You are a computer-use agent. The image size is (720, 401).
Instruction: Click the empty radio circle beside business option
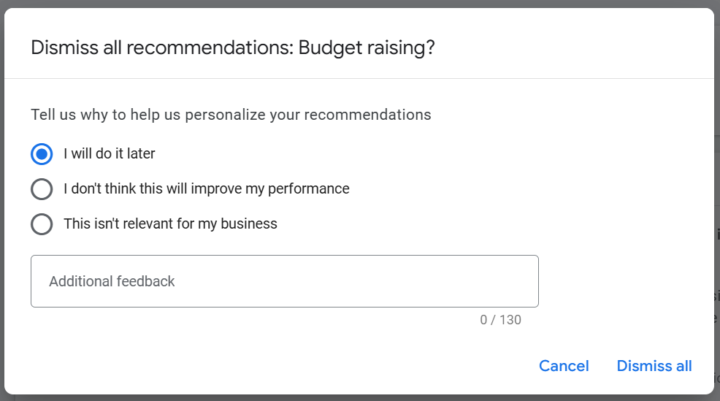(42, 224)
